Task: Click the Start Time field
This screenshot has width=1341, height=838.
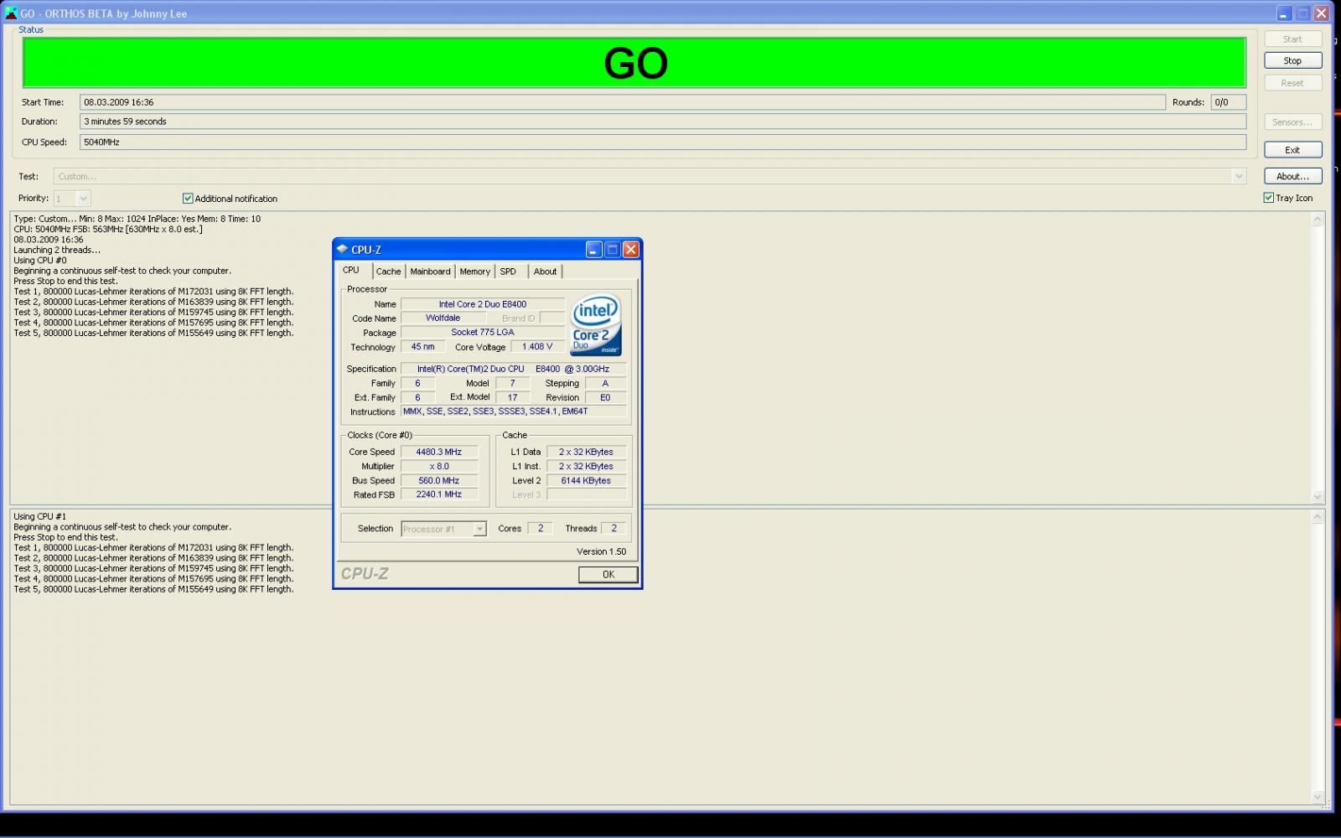Action: (623, 102)
